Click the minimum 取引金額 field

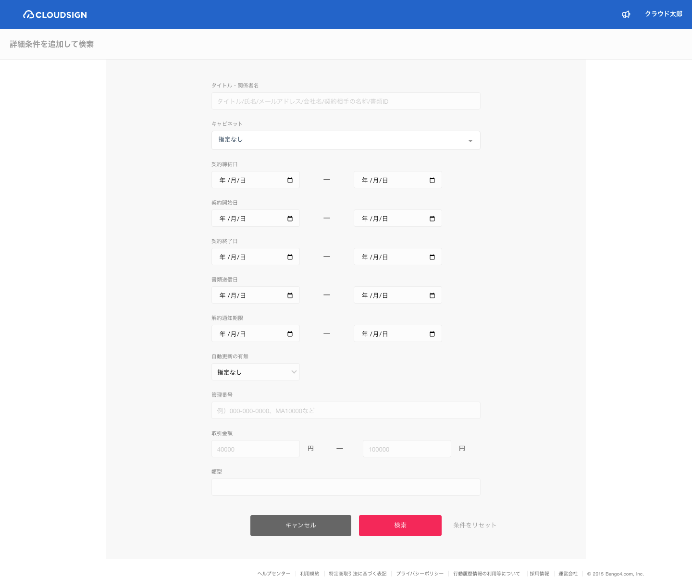point(255,449)
